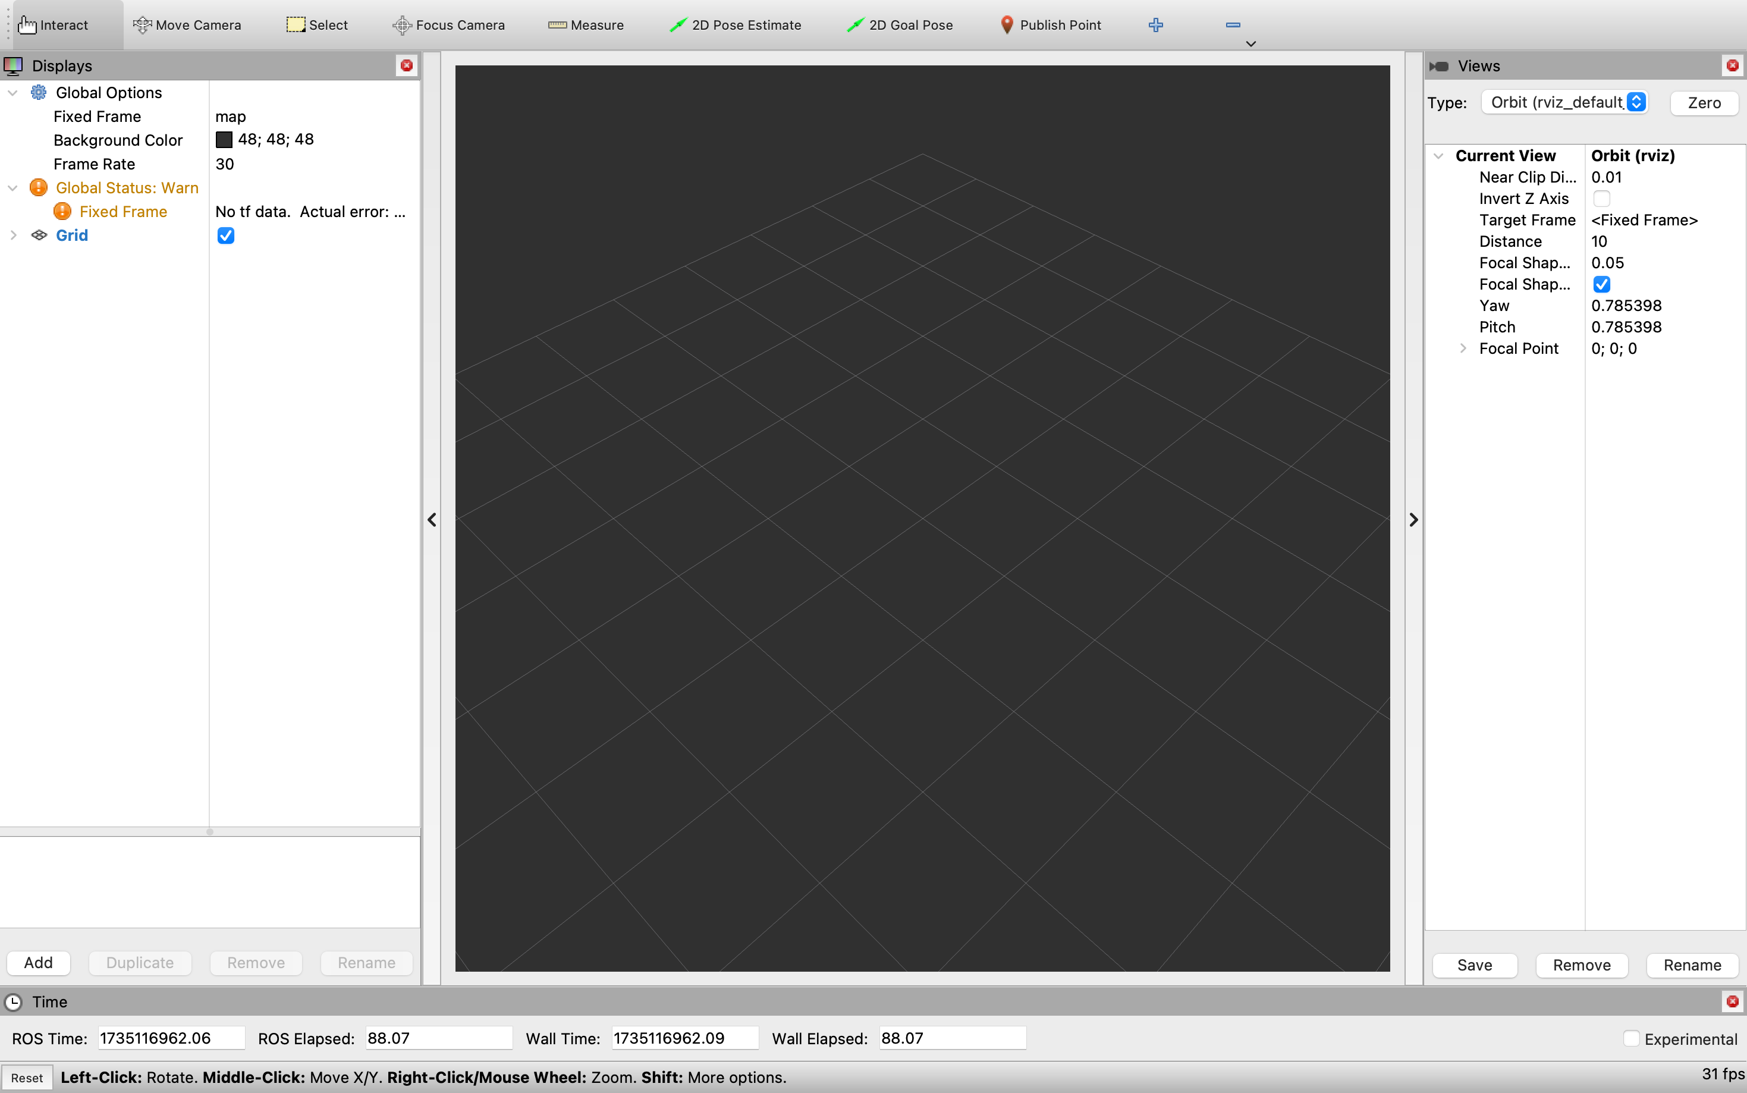Collapse the right Views dock arrow
The height and width of the screenshot is (1093, 1747).
[1414, 520]
